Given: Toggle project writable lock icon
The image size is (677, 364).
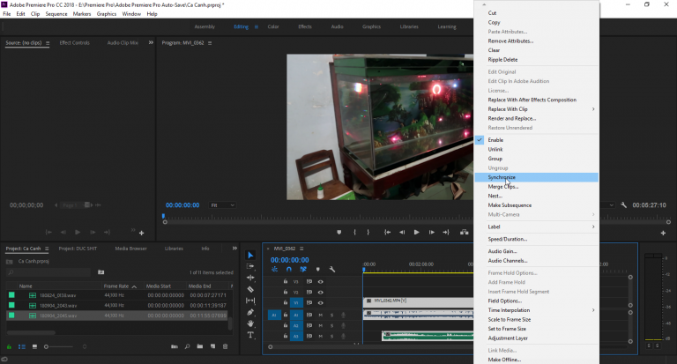Looking at the screenshot, I should click(x=9, y=346).
